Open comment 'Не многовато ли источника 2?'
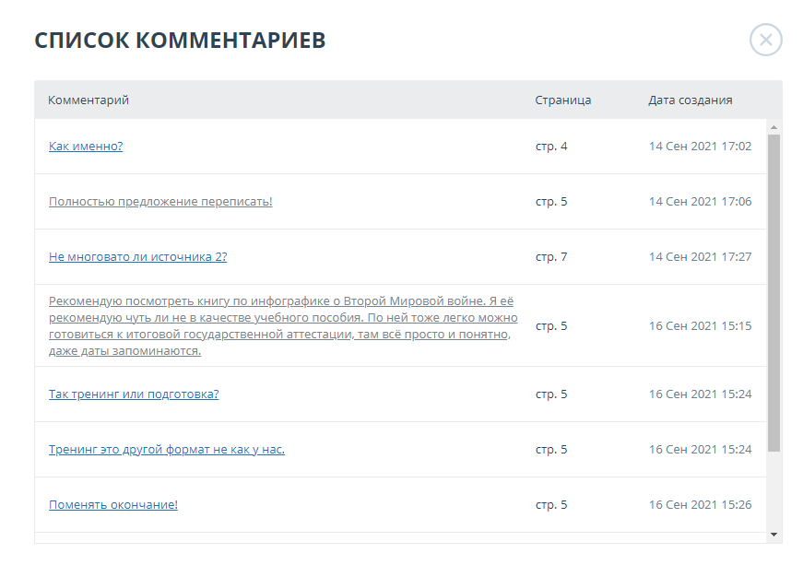This screenshot has width=803, height=565. click(137, 257)
